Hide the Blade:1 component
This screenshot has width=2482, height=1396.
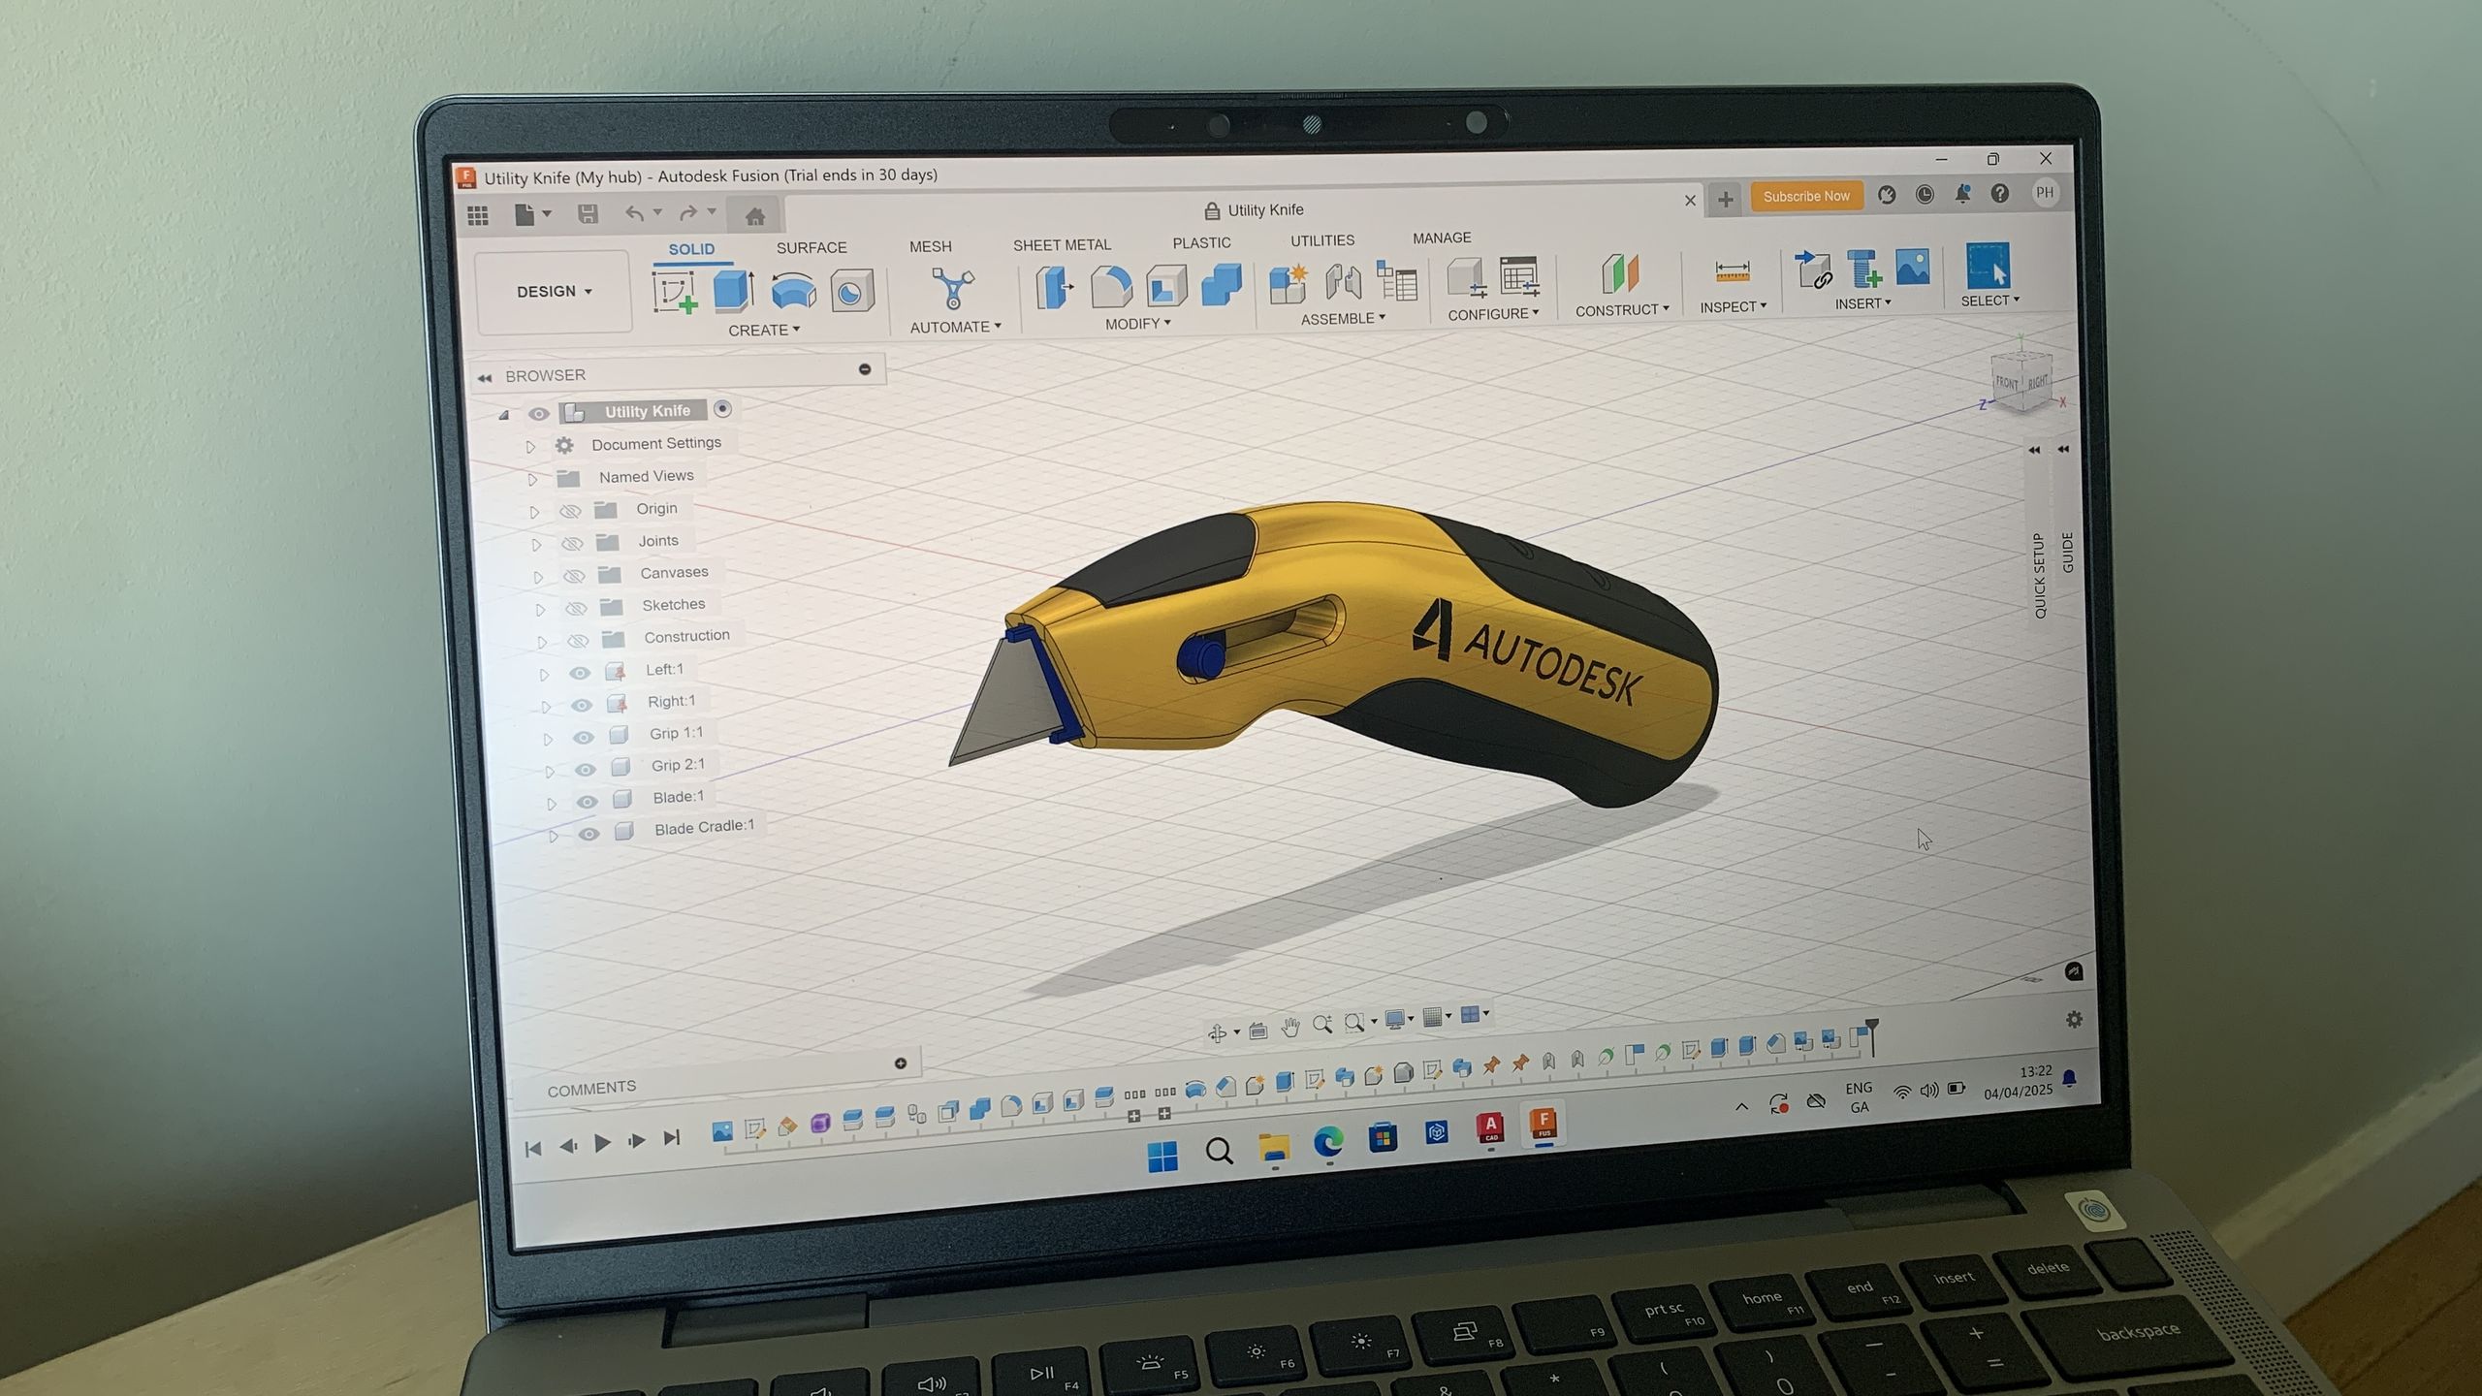click(x=586, y=803)
